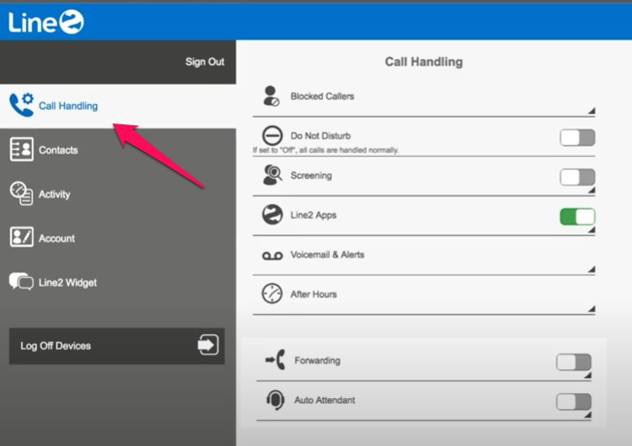Click the Call Handling page heading
Image resolution: width=632 pixels, height=446 pixels.
tap(424, 61)
